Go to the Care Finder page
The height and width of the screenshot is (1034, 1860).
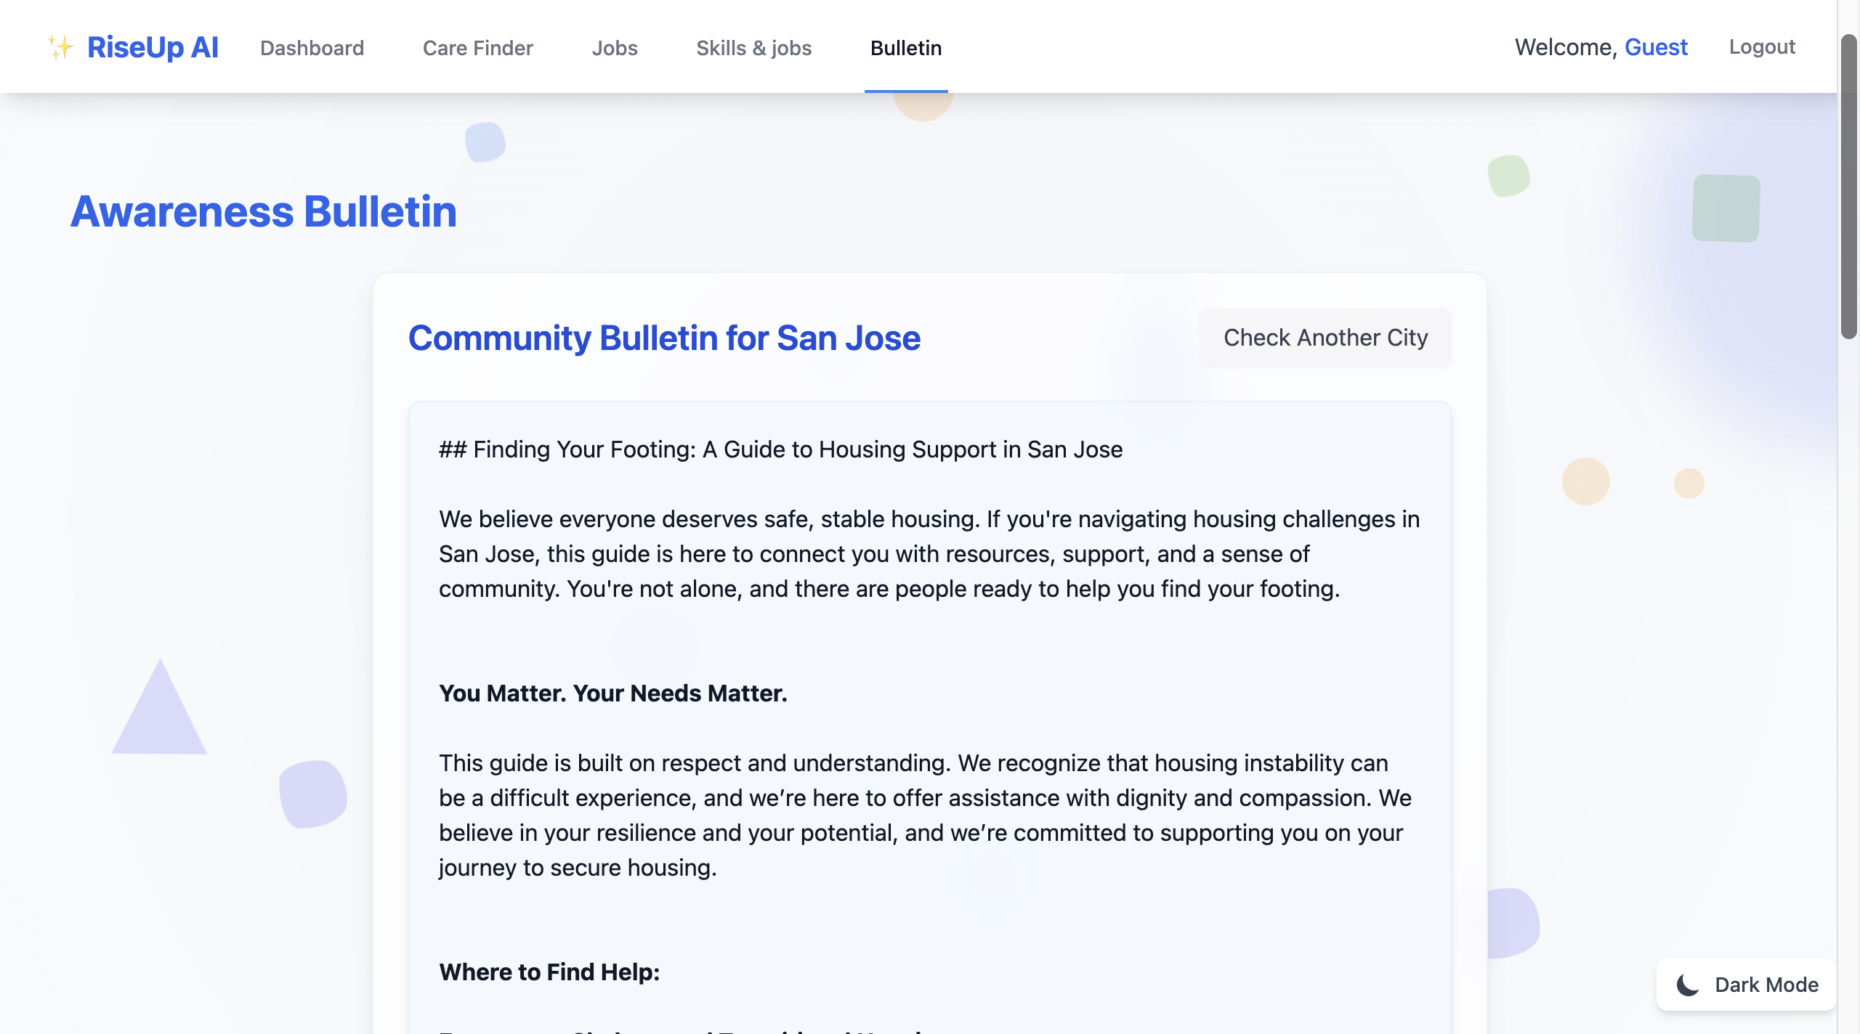point(477,48)
